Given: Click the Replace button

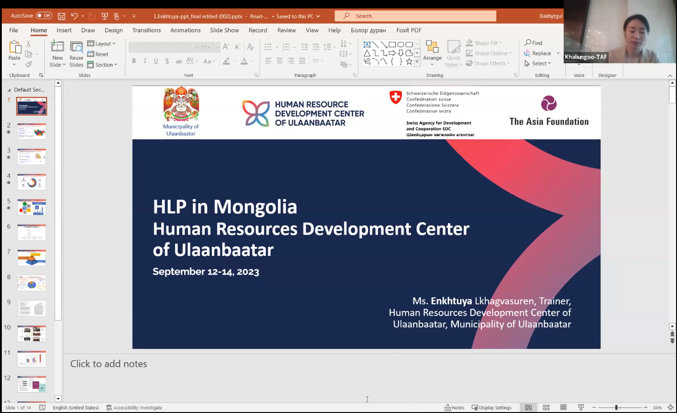Looking at the screenshot, I should coord(538,53).
